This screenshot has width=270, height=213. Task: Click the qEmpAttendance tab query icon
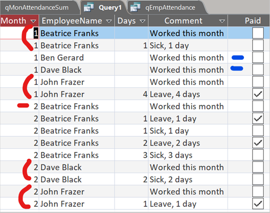point(136,7)
